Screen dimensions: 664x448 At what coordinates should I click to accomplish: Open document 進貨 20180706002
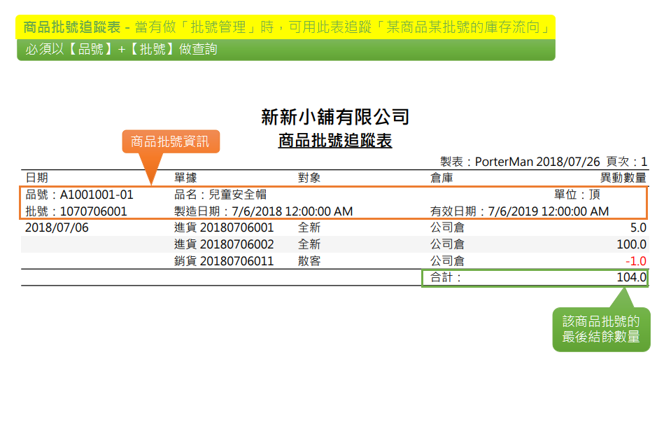[x=224, y=244]
